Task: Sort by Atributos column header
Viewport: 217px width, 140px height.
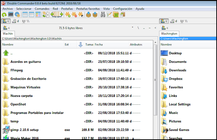Action: [141, 44]
